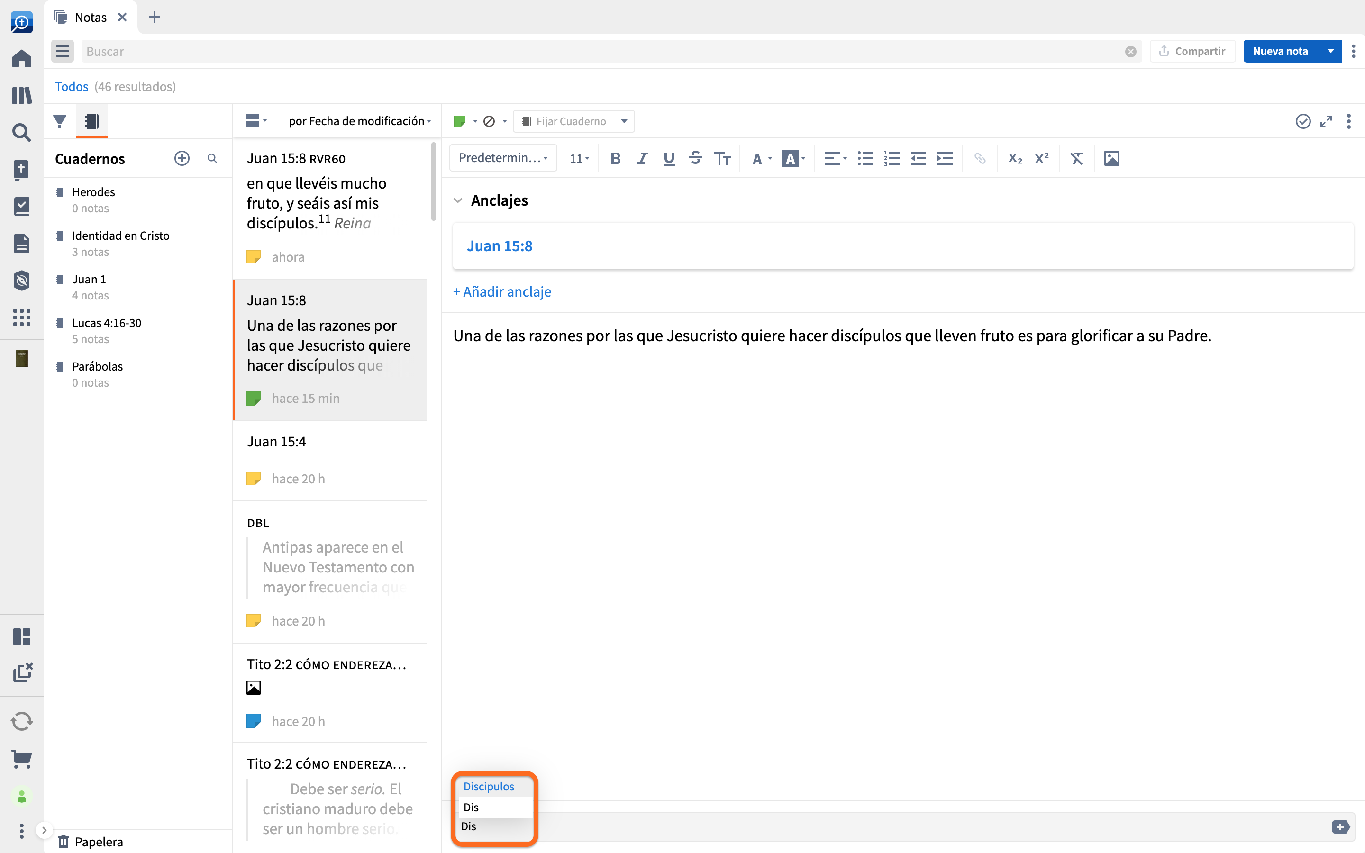The height and width of the screenshot is (853, 1365).
Task: Toggle the hamburger panel menu button
Action: tap(63, 51)
